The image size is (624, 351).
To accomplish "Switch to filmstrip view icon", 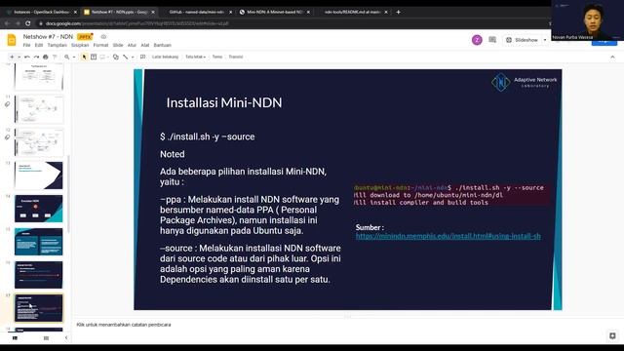I will pos(16,338).
